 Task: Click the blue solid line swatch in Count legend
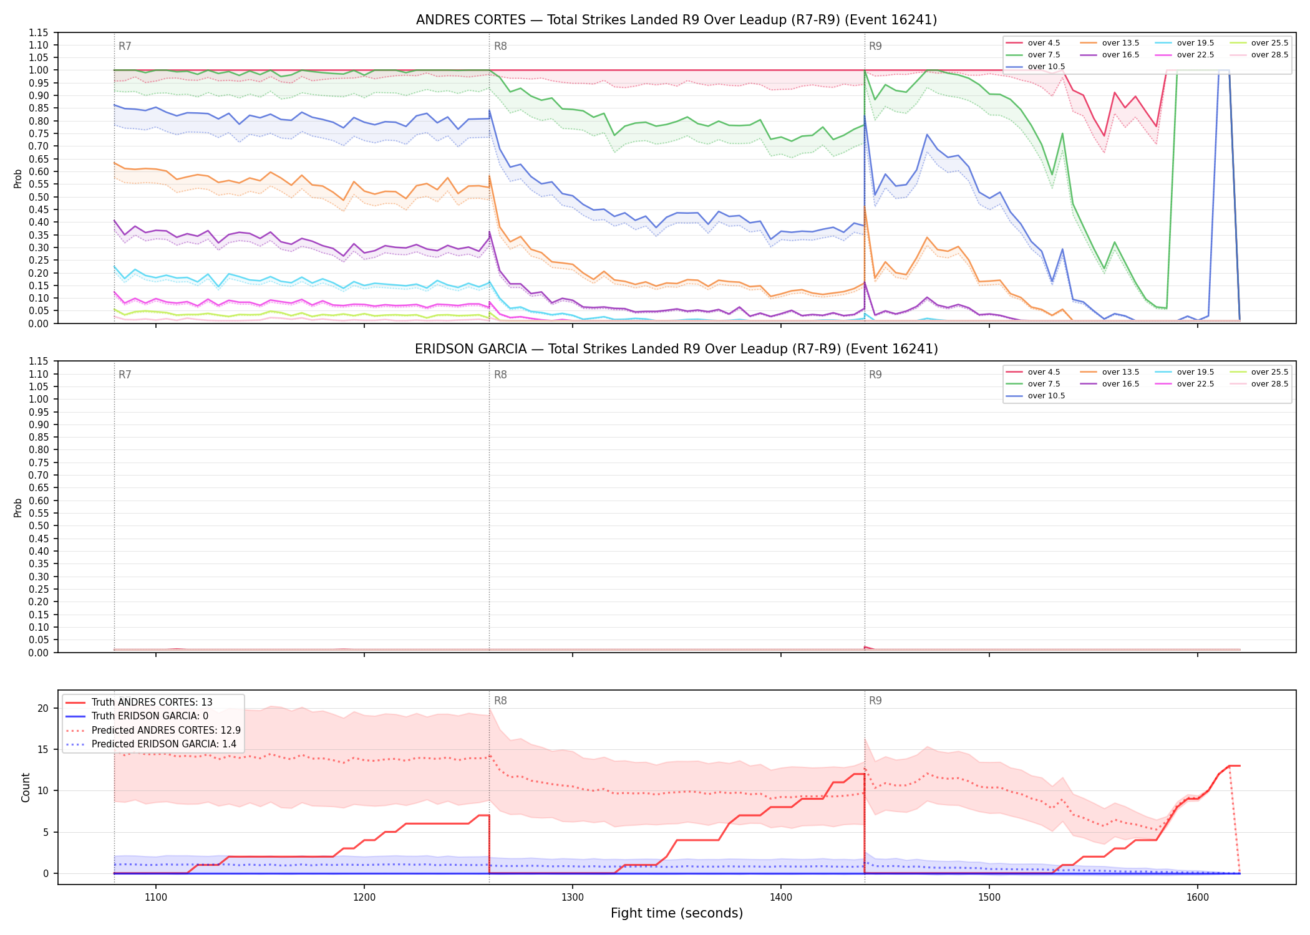point(76,716)
